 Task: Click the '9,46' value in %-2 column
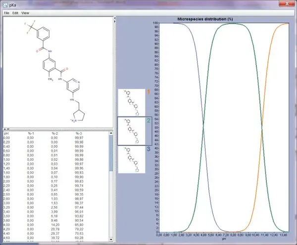click(54, 221)
